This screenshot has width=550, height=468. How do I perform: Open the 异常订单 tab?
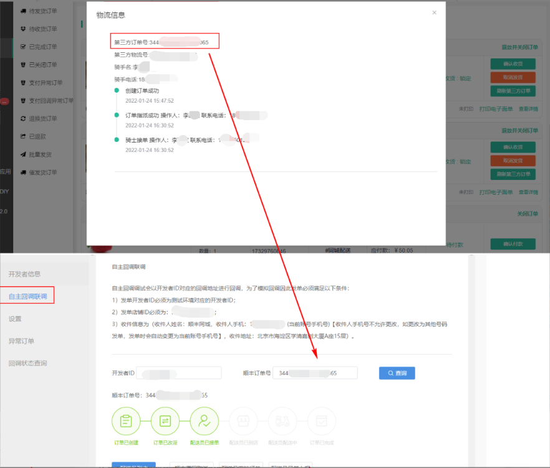click(21, 340)
